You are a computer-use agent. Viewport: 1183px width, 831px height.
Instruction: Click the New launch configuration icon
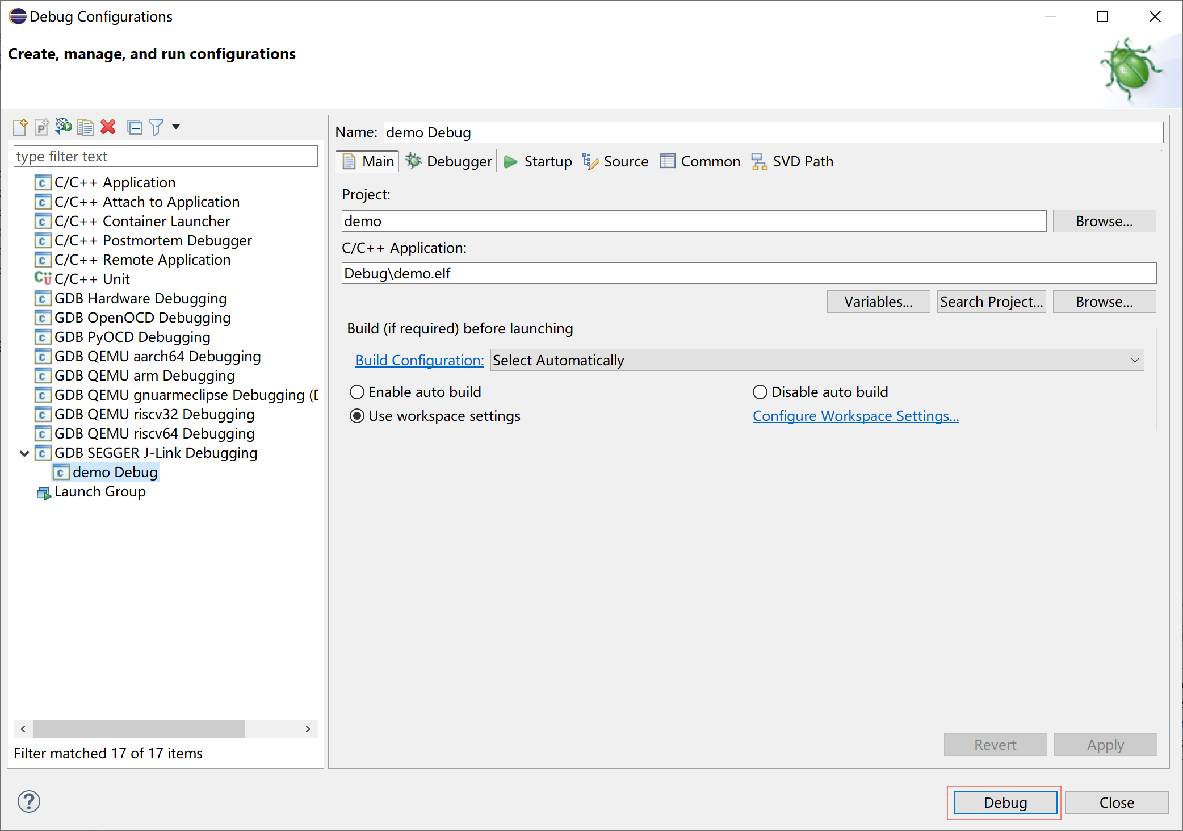(x=20, y=127)
